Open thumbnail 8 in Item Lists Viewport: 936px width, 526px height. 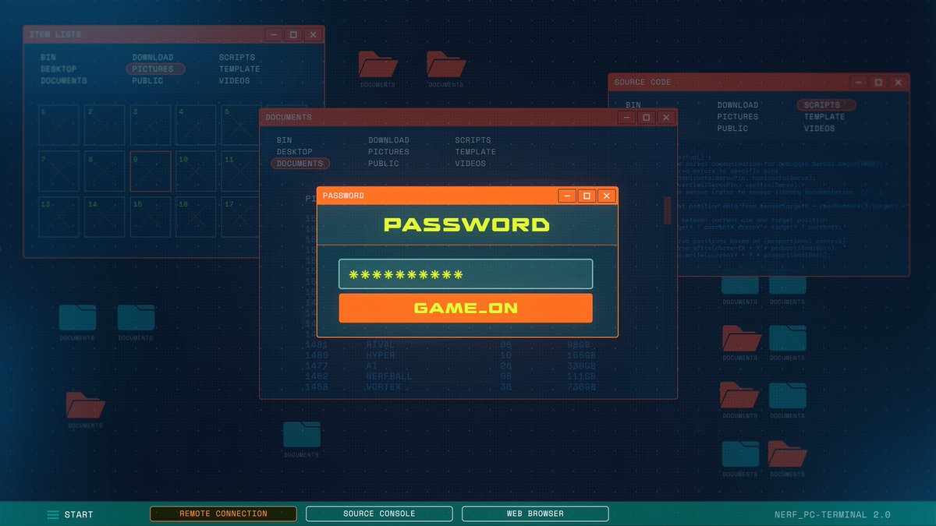pos(105,171)
